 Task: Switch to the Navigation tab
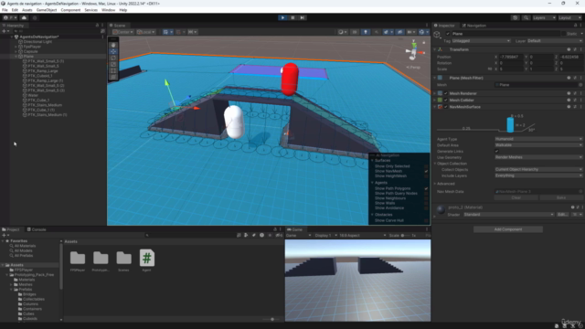pyautogui.click(x=474, y=26)
